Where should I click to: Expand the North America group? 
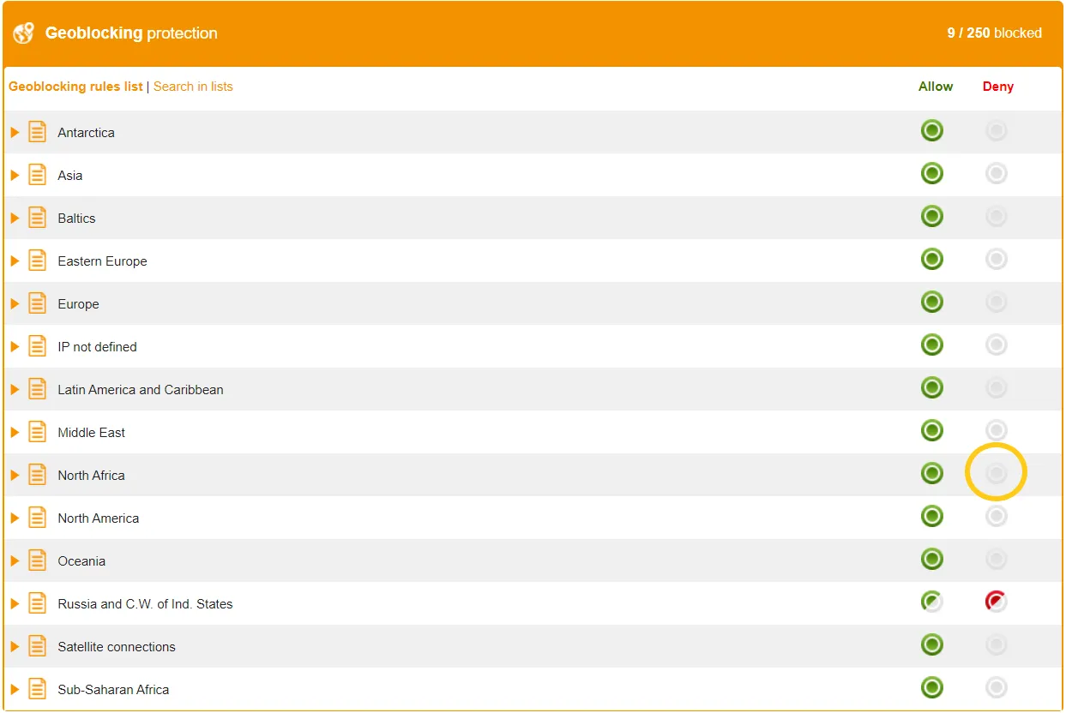click(15, 518)
